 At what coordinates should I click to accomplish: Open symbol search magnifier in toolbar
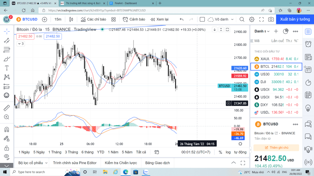242,20
